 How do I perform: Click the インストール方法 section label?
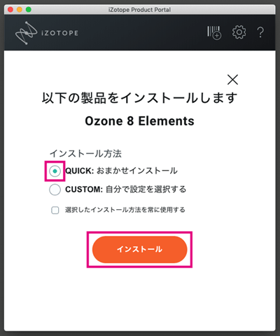click(85, 153)
